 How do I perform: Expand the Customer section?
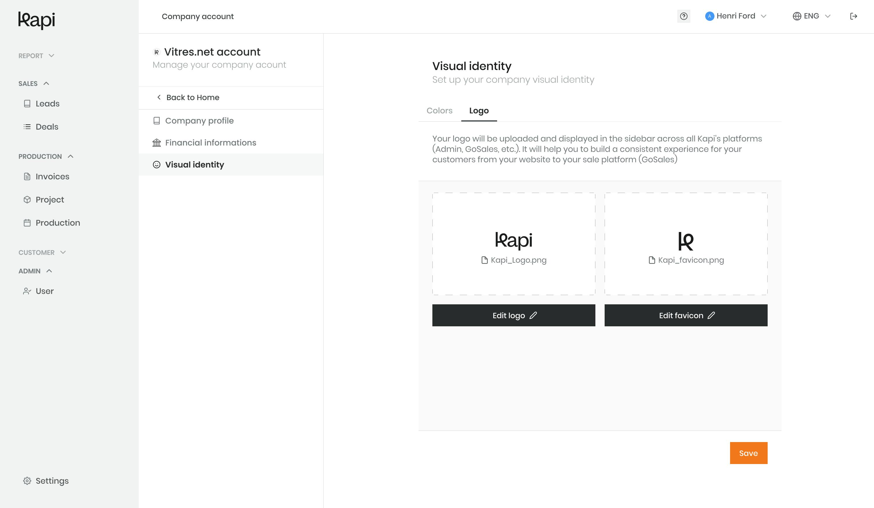coord(42,253)
